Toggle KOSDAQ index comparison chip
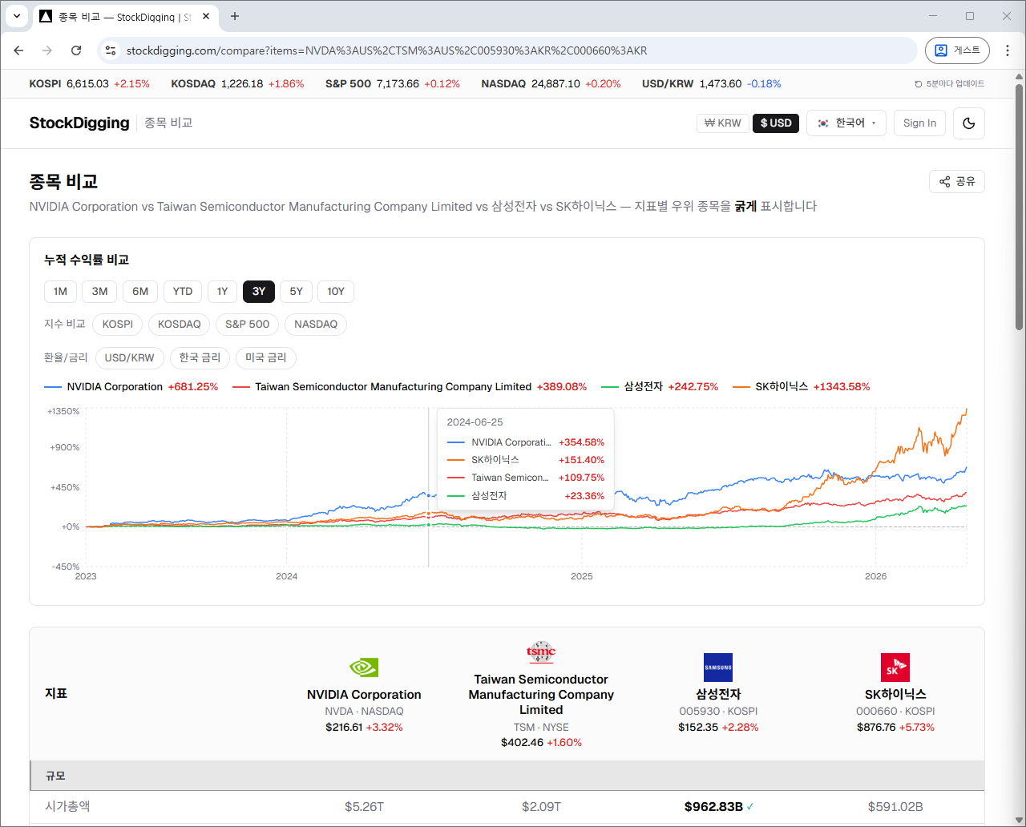The width and height of the screenshot is (1026, 827). [x=180, y=325]
